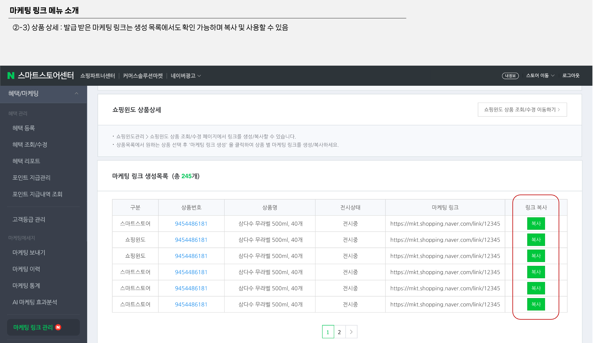Viewport: 593px width, 343px height.
Task: Click 복사 button in fifth table row
Action: pyautogui.click(x=536, y=288)
